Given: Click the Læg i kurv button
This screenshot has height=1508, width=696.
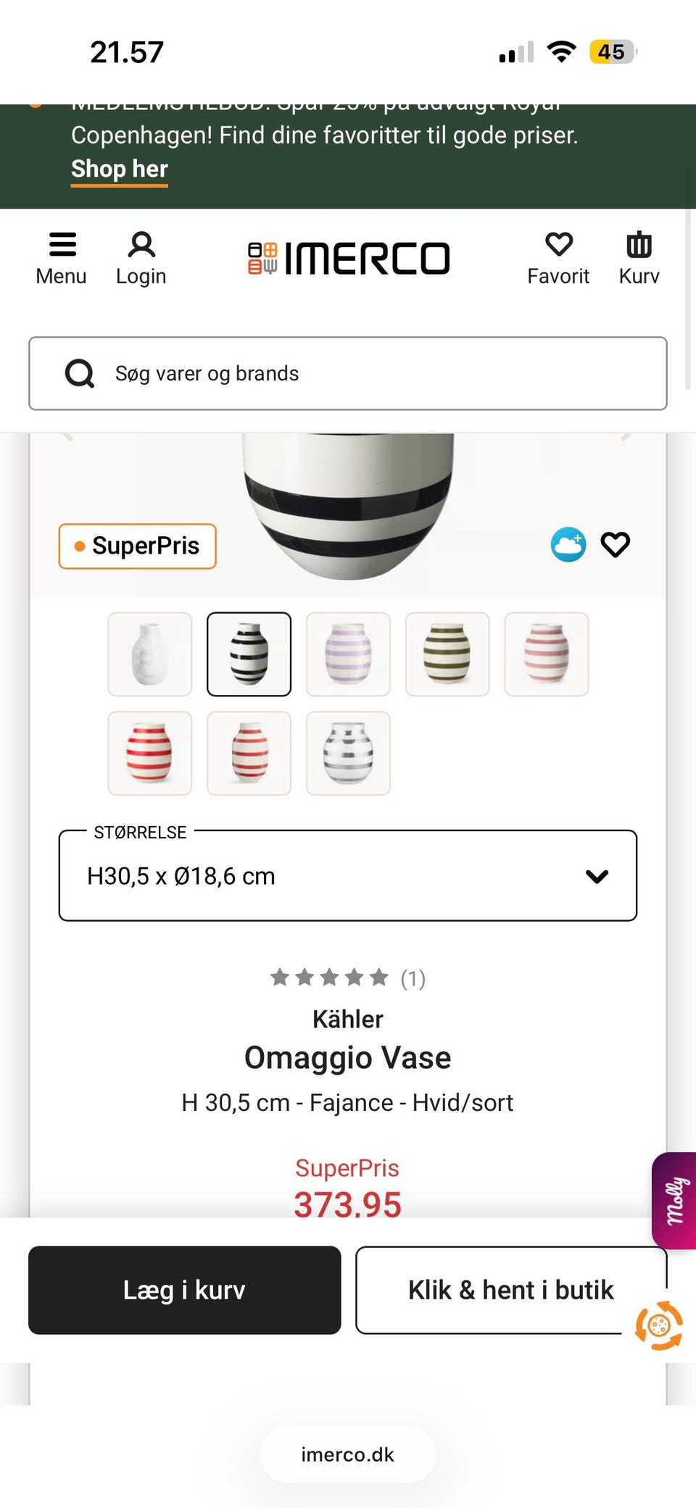Looking at the screenshot, I should (x=184, y=1290).
